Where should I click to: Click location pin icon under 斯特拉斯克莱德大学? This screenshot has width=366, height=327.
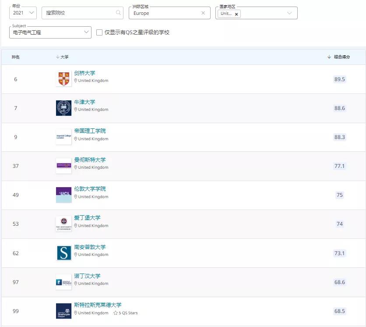[76, 313]
